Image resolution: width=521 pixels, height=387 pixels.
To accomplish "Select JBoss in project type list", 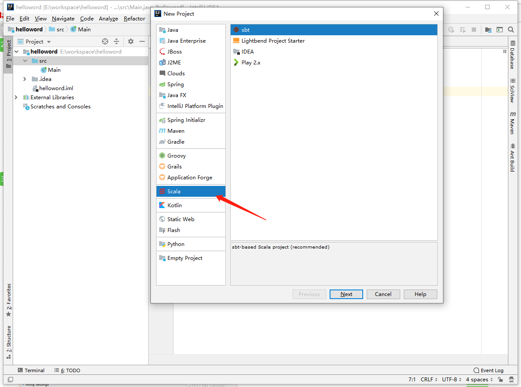I will (x=191, y=52).
